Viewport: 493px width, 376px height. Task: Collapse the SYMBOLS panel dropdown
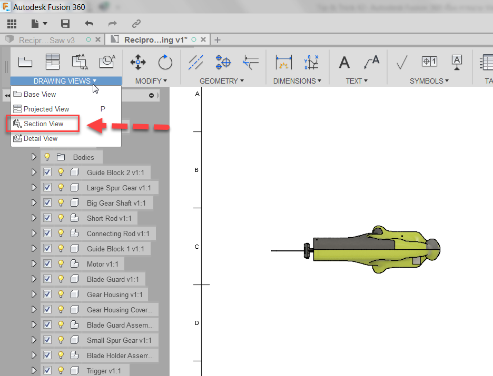click(429, 81)
